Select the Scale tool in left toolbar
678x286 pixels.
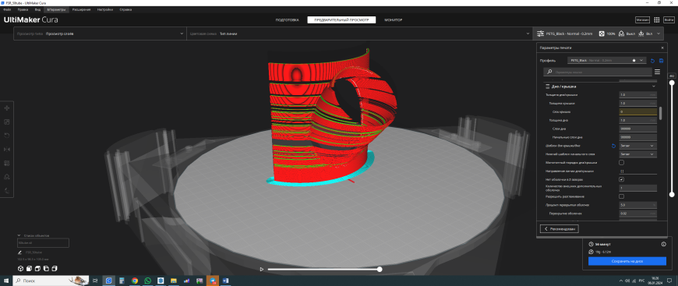pos(7,122)
